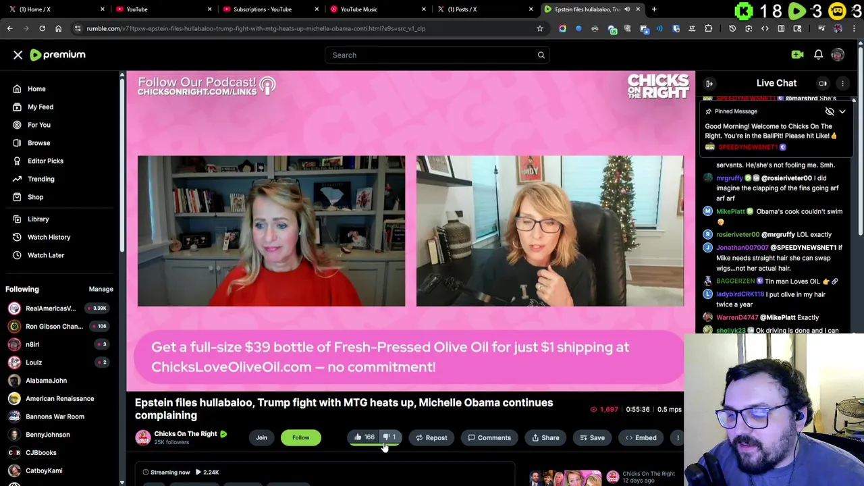The width and height of the screenshot is (864, 486).
Task: Click the recommended video thumbnail below
Action: coord(566,478)
